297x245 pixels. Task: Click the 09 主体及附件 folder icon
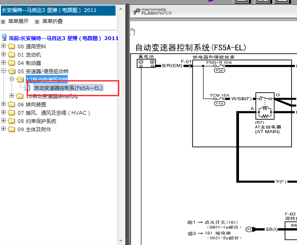12,129
